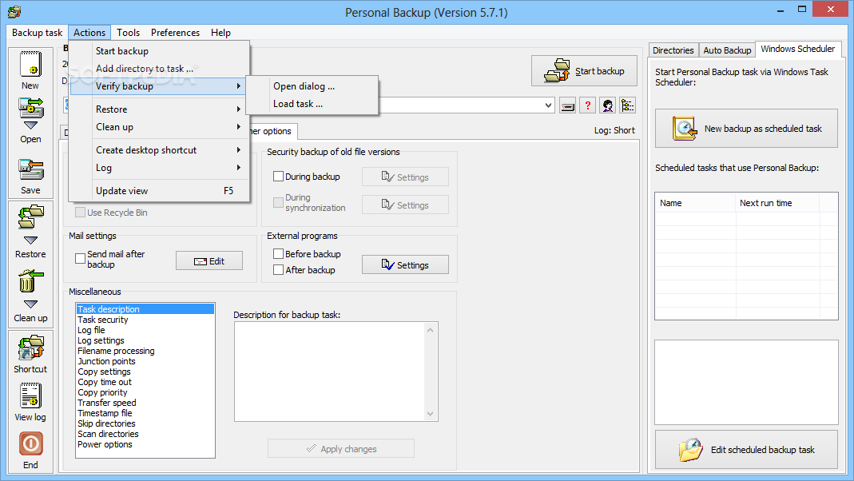Open the task combo box dropdown arrow
The width and height of the screenshot is (854, 481).
coord(548,105)
